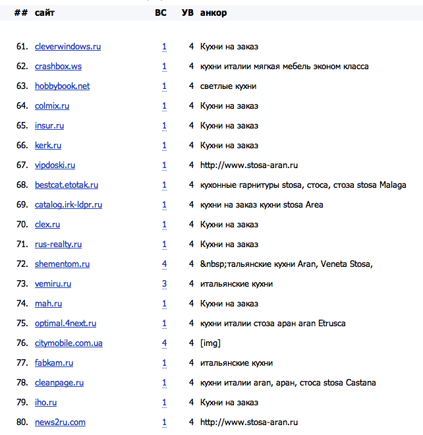Click the 'сайт' column header
This screenshot has width=423, height=435.
[45, 13]
